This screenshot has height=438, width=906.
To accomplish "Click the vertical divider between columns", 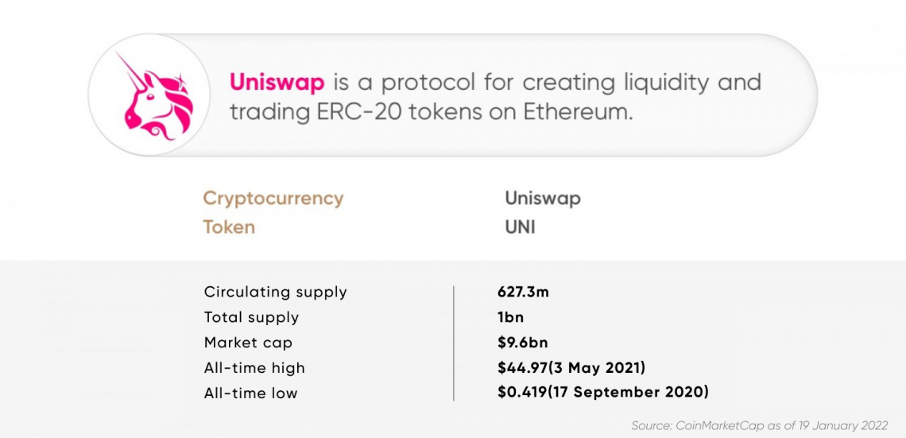I will click(454, 343).
